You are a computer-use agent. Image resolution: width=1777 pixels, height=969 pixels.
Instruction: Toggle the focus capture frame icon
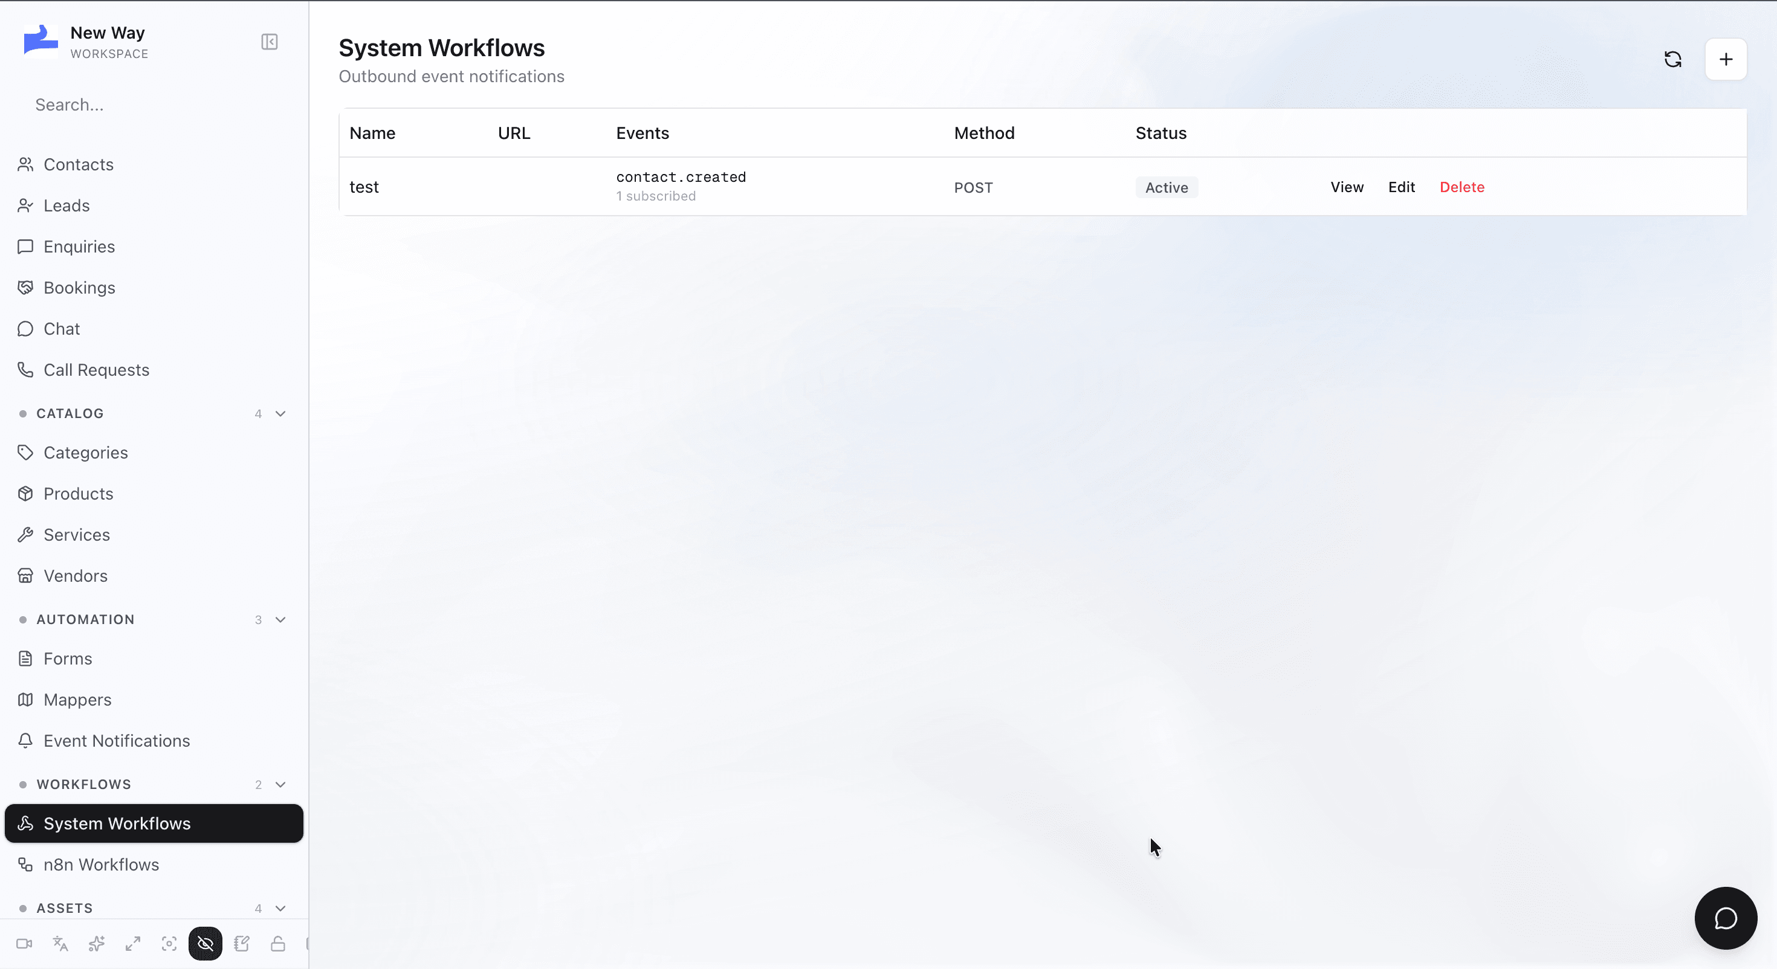click(169, 944)
